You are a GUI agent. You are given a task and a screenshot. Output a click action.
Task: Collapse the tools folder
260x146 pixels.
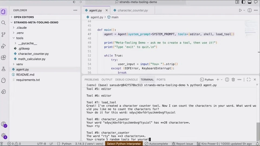pyautogui.click(x=20, y=38)
